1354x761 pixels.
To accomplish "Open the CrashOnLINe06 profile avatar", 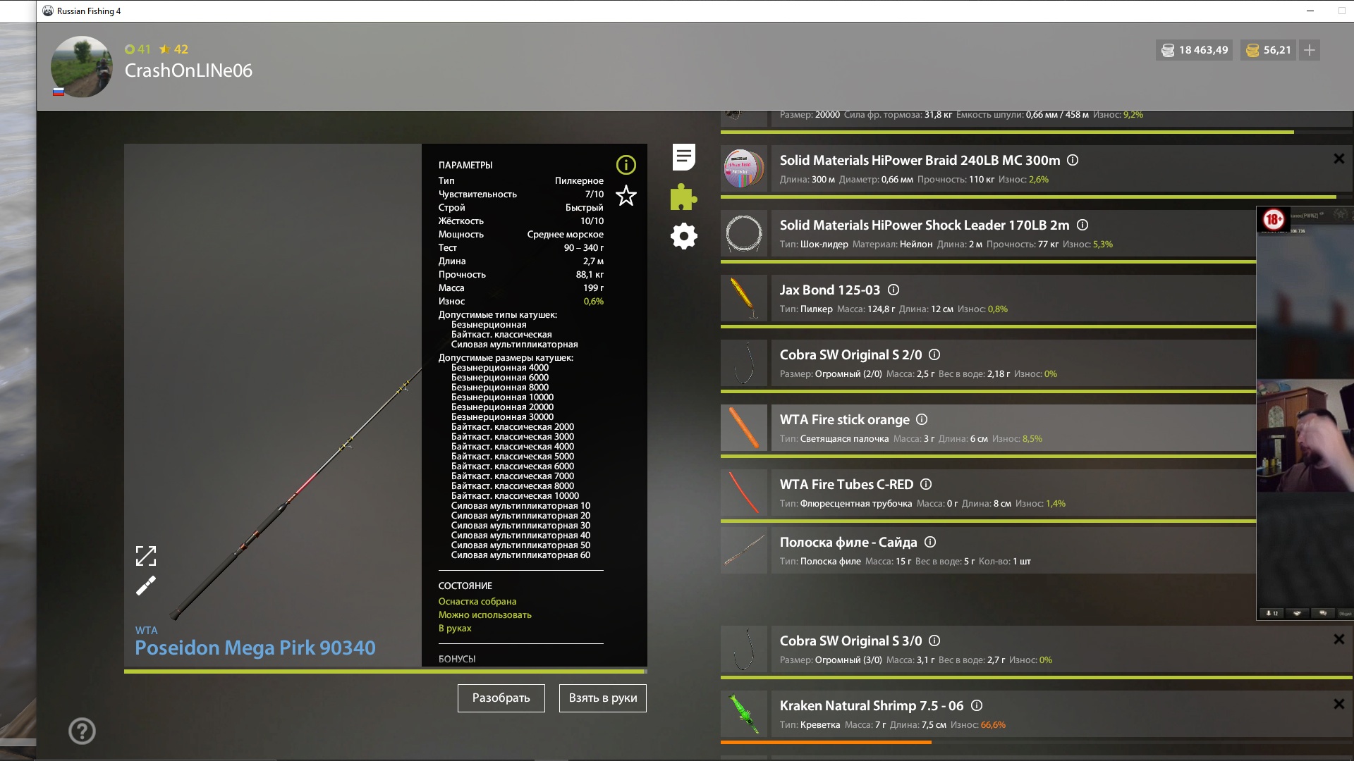I will (x=82, y=67).
